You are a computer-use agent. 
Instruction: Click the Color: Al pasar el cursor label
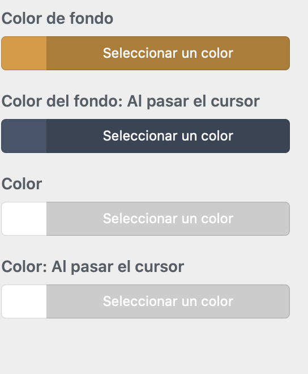tap(93, 267)
